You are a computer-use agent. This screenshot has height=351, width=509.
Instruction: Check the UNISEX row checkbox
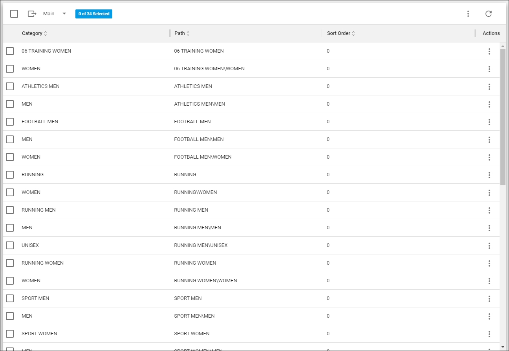coord(10,245)
